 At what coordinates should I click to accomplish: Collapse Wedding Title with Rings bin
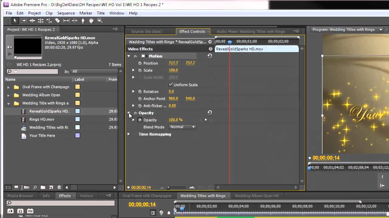tap(9, 103)
